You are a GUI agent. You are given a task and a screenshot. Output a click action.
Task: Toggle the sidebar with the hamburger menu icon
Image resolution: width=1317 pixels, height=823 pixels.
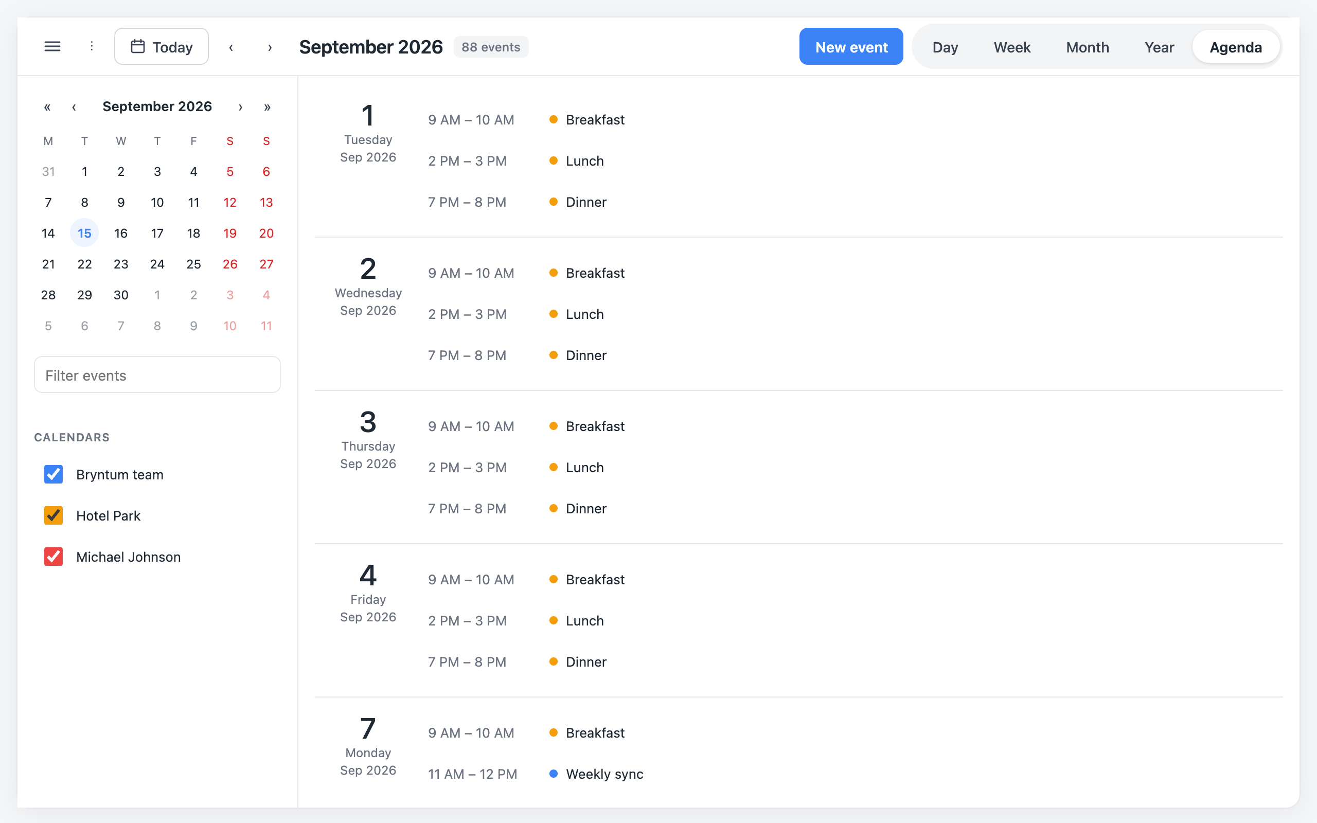(52, 47)
